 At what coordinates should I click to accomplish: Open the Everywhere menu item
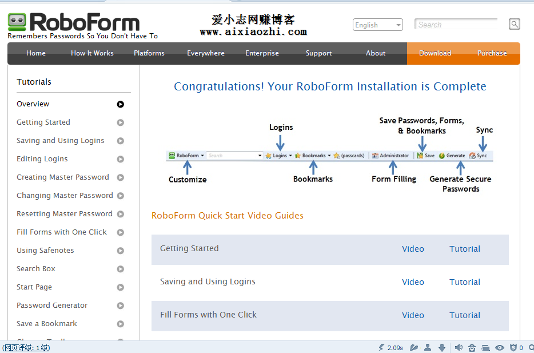(206, 53)
